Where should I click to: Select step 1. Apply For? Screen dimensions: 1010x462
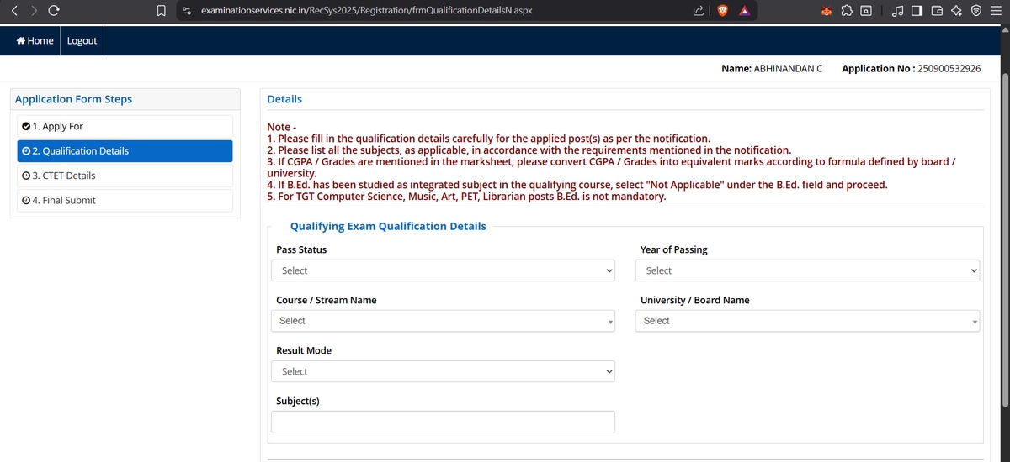pyautogui.click(x=125, y=126)
